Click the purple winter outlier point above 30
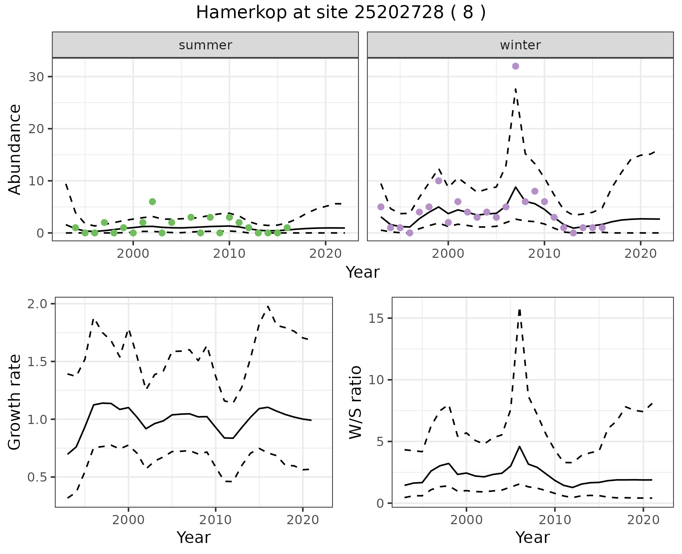The height and width of the screenshot is (554, 682). 515,66
